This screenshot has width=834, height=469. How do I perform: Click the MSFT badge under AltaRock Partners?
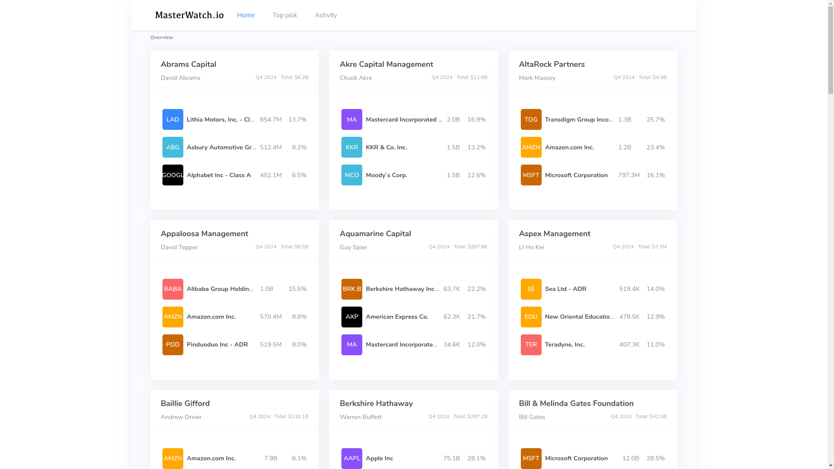[x=531, y=175]
